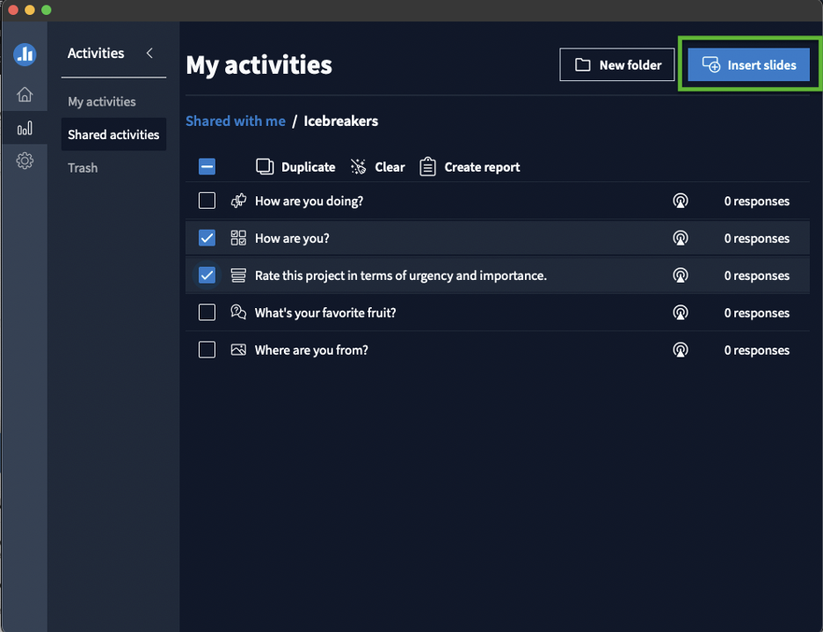This screenshot has width=823, height=632.
Task: Uncheck the "How are you?" checkbox
Action: (x=207, y=238)
